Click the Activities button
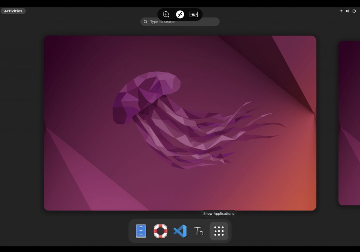This screenshot has width=360, height=252. coord(13,11)
